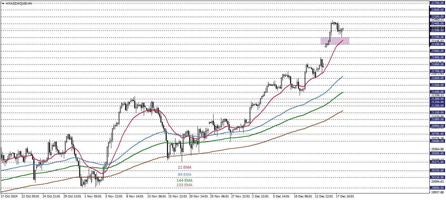Select the 21400.00 price level label

tap(437, 92)
